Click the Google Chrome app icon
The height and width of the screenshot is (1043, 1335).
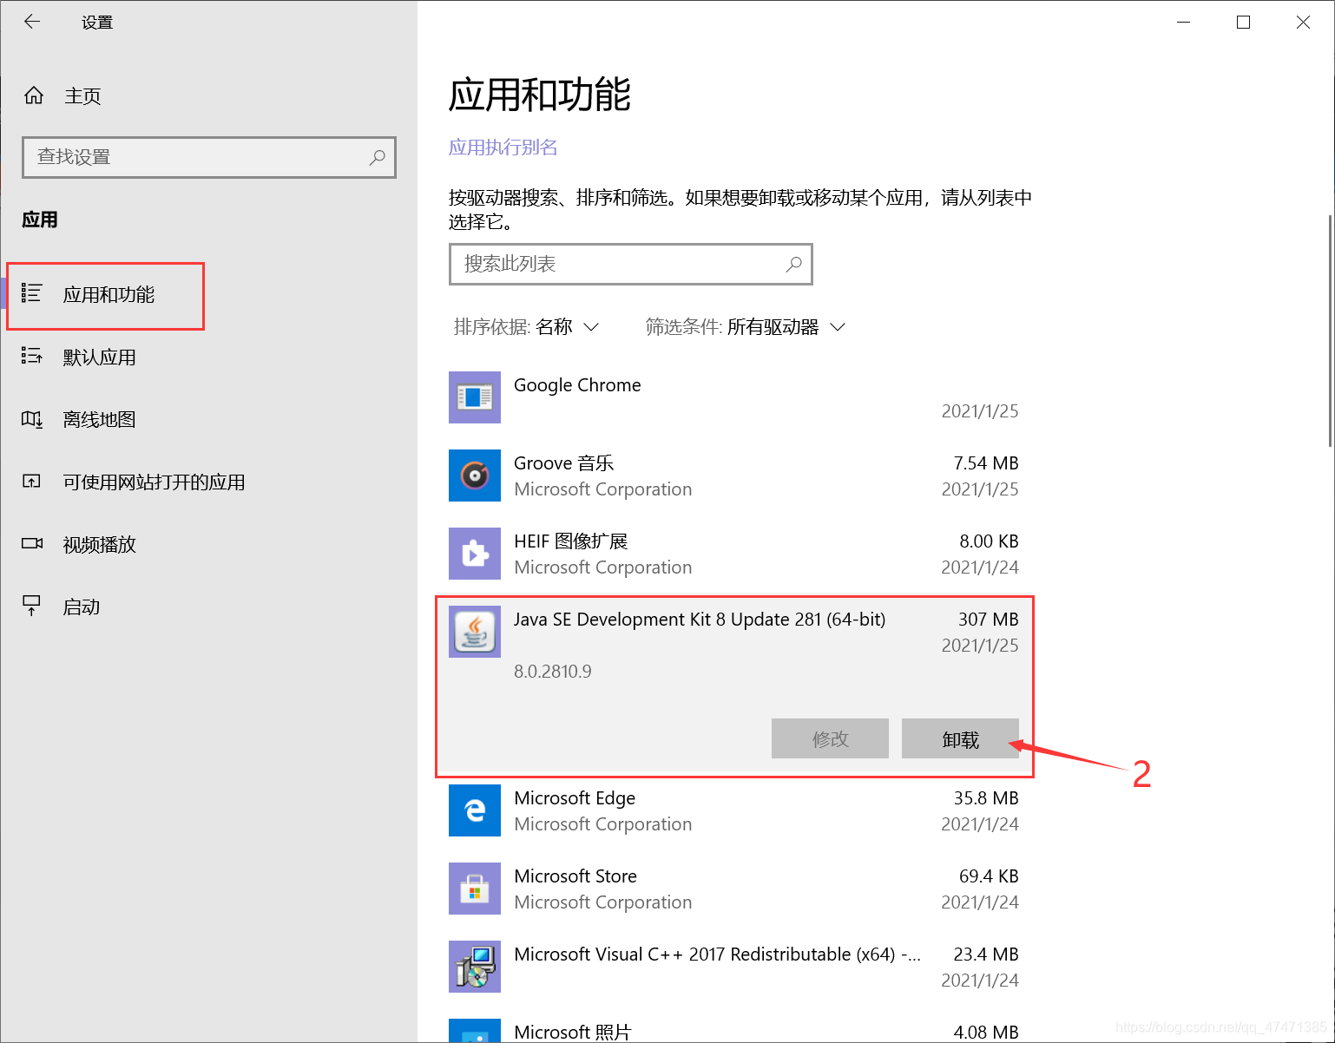click(x=475, y=397)
